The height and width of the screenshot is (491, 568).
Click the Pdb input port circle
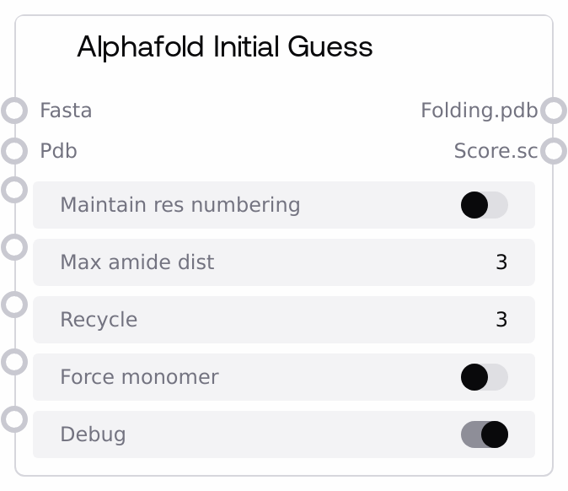point(14,151)
